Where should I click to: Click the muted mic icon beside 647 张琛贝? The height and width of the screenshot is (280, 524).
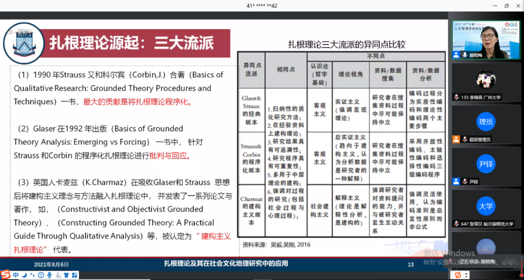(456, 224)
